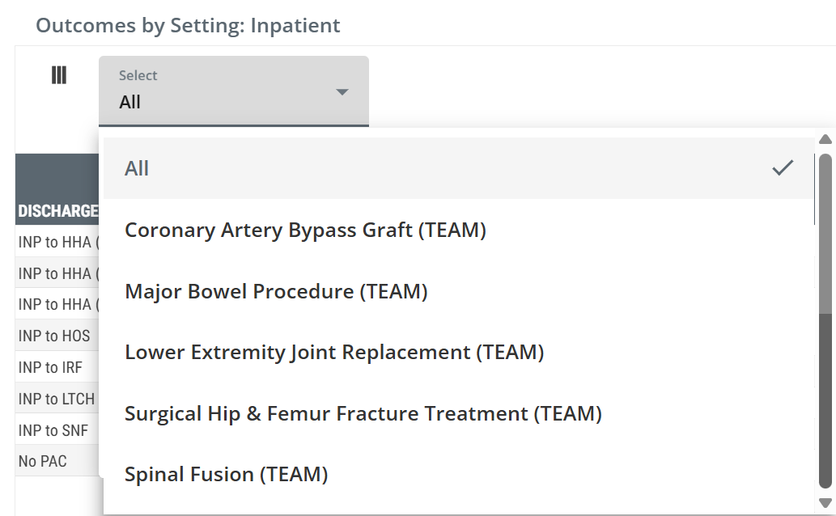Select the INP to IRF row

50,367
